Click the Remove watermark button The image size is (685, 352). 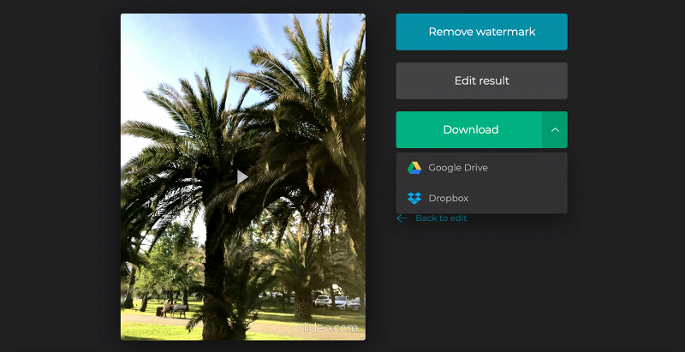coord(481,32)
